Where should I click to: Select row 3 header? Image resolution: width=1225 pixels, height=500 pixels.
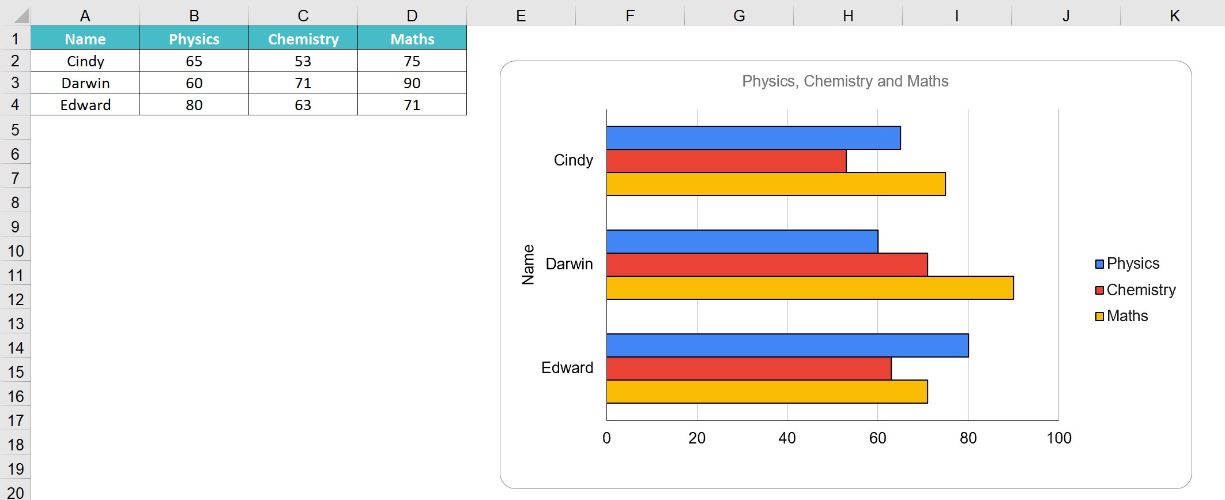(15, 82)
